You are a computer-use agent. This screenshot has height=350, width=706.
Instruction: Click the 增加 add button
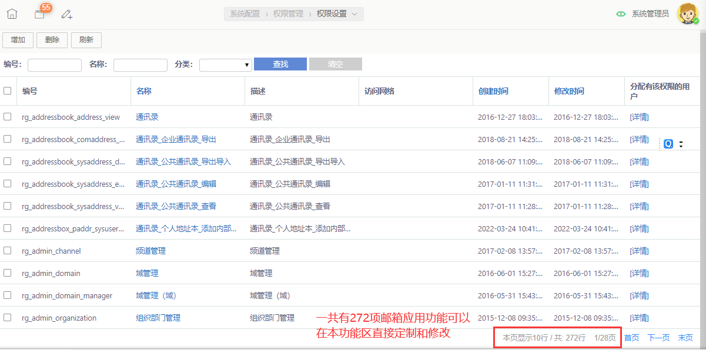18,40
